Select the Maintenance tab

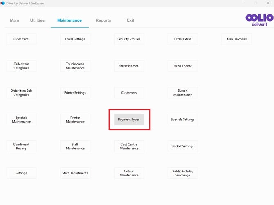pyautogui.click(x=70, y=20)
